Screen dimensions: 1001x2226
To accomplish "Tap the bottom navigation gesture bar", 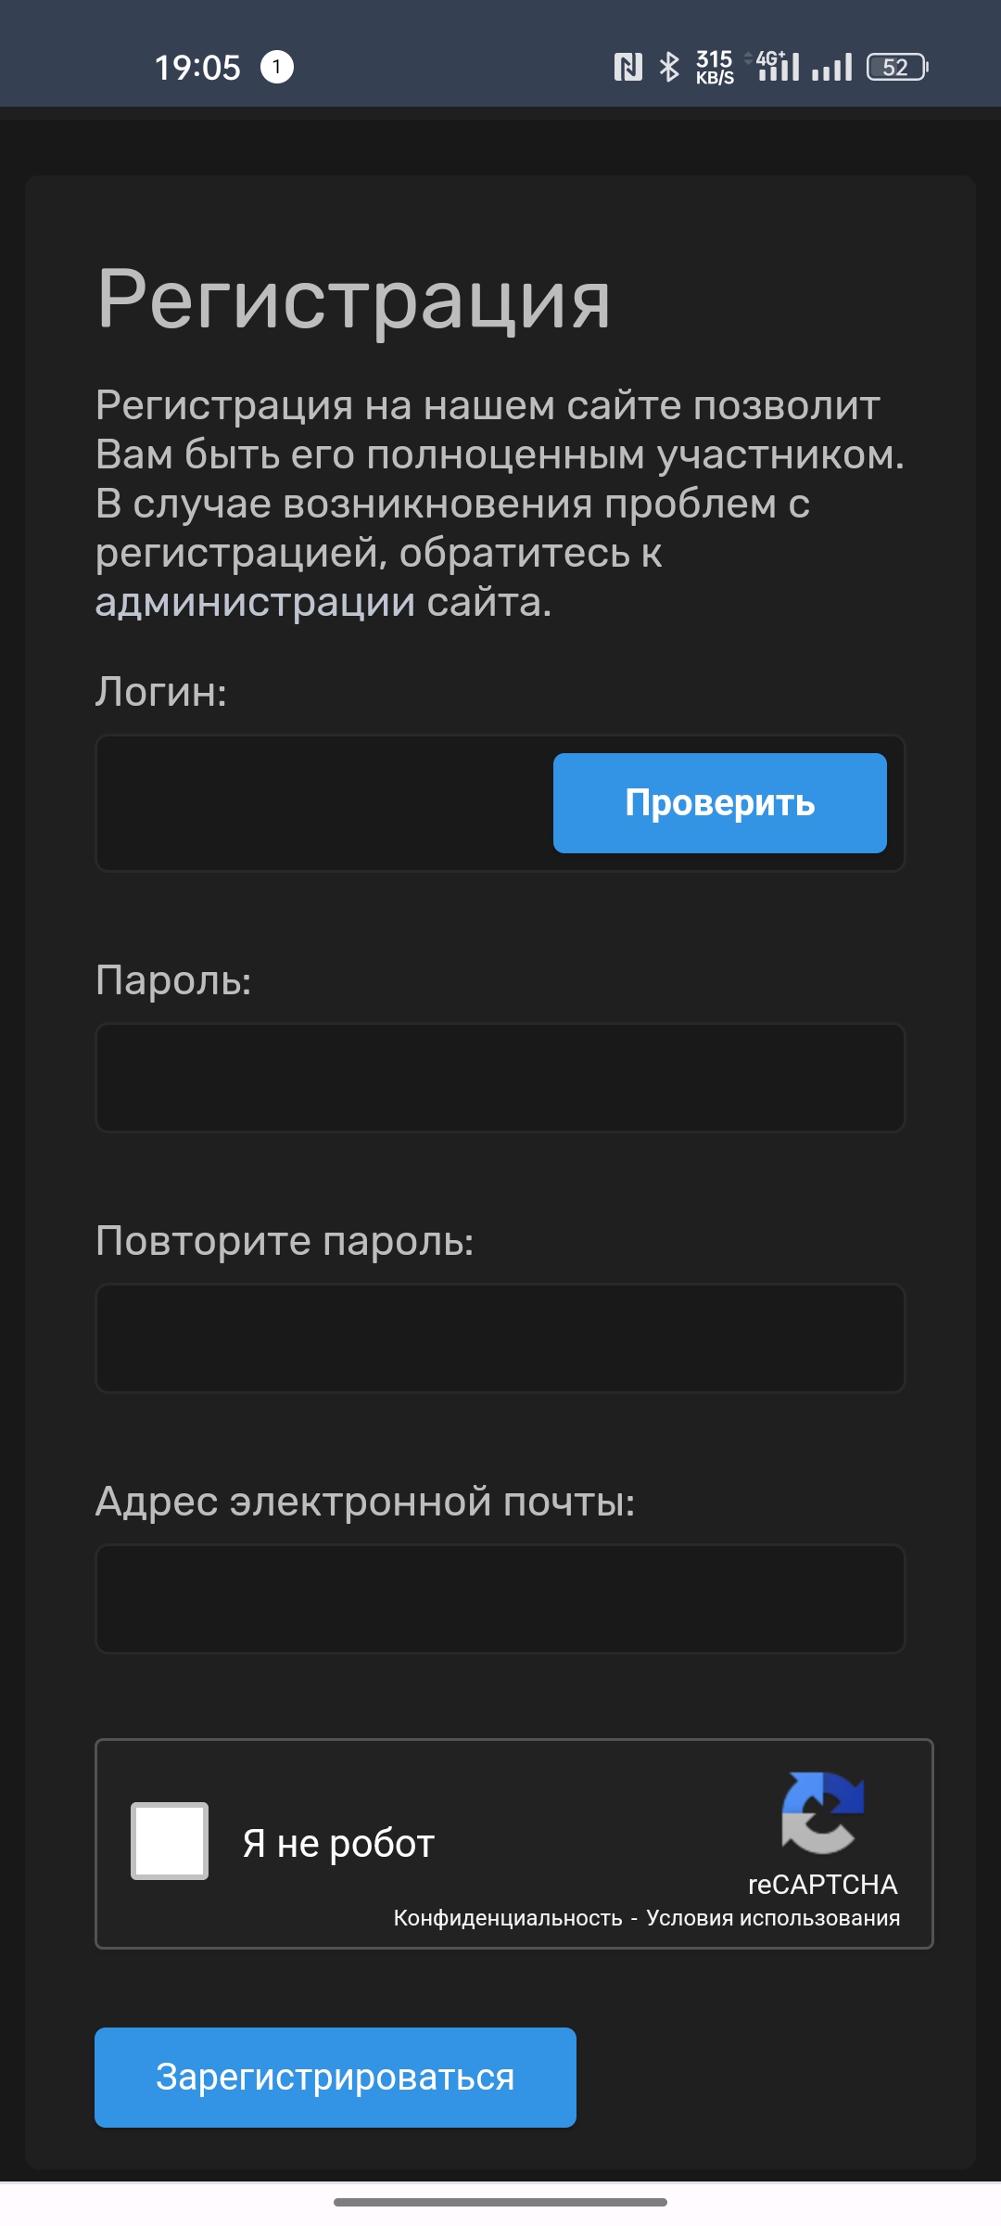I will pos(500,2202).
